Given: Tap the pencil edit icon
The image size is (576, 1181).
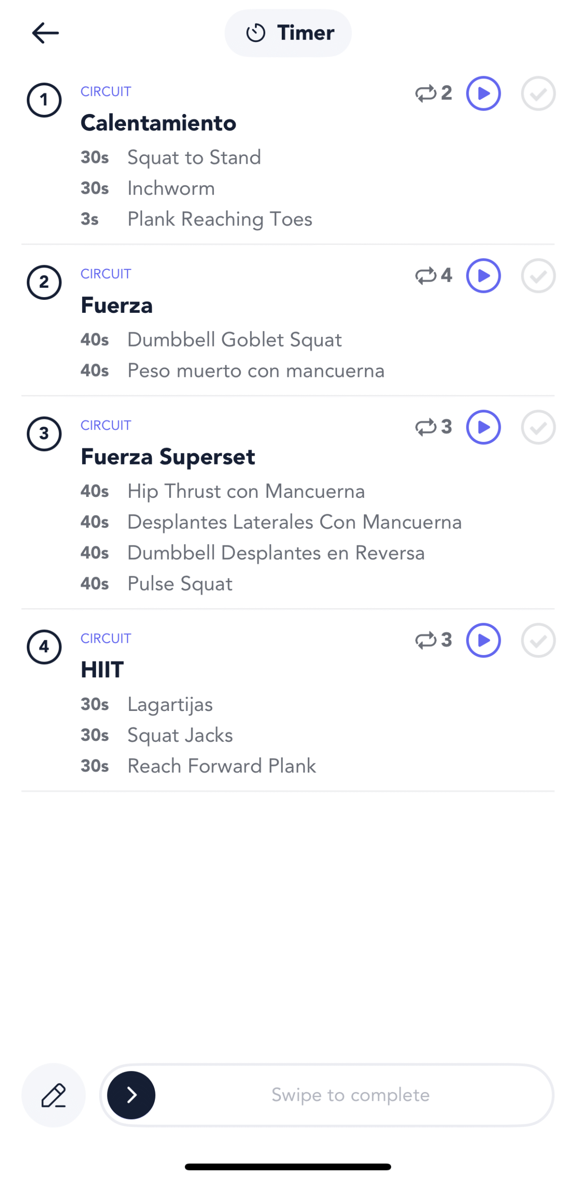Looking at the screenshot, I should [x=53, y=1094].
